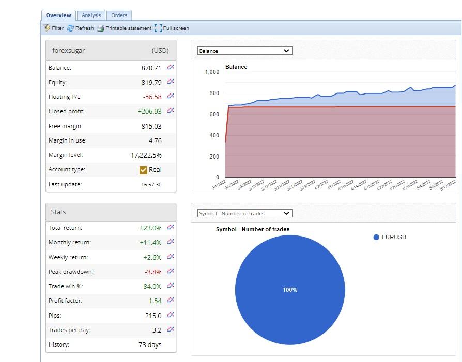Click chart icon next to Total return
Viewport: 462px width, 362px height.
[171, 227]
